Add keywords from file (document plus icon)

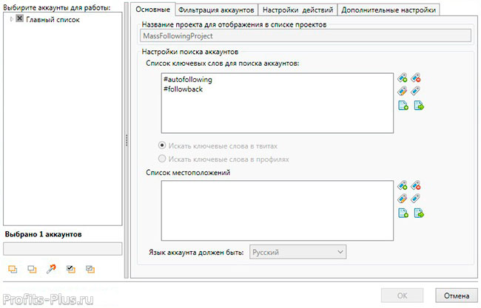tap(403, 106)
